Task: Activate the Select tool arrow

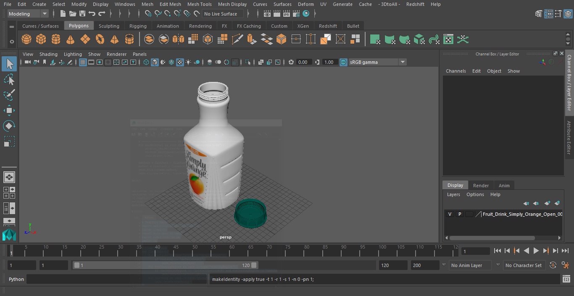Action: coord(9,64)
